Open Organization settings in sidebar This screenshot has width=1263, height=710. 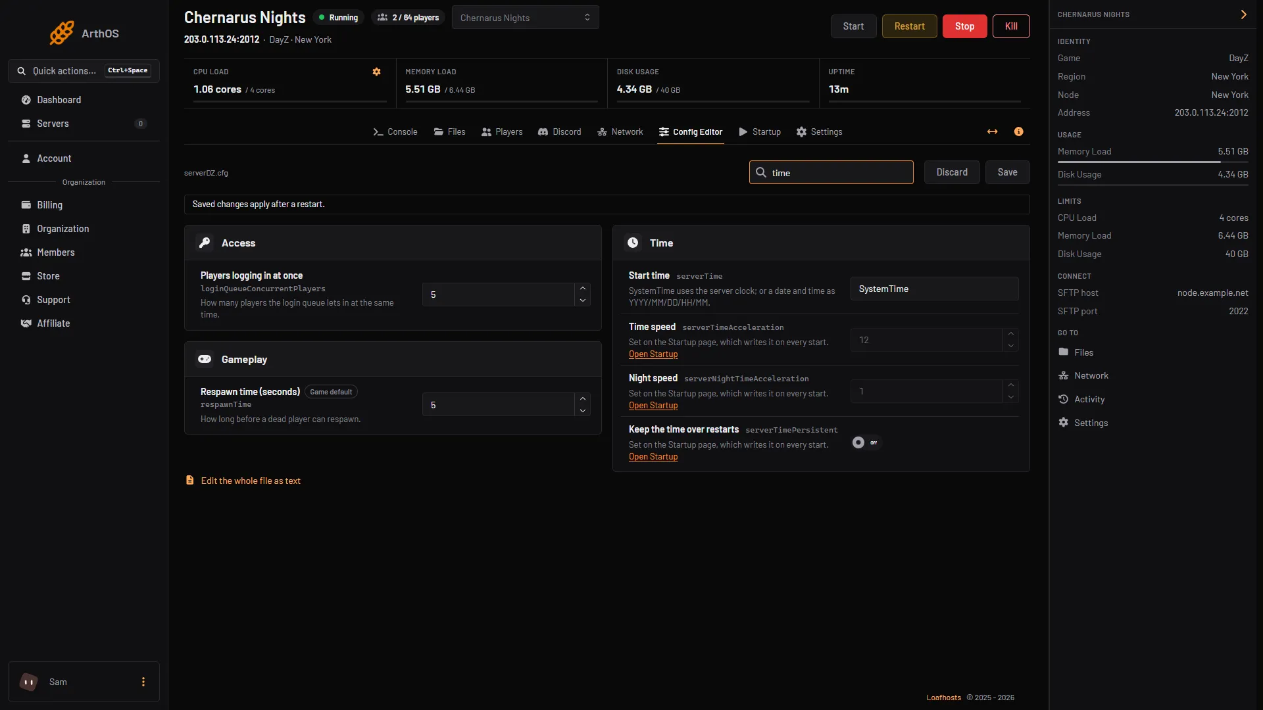point(84,229)
